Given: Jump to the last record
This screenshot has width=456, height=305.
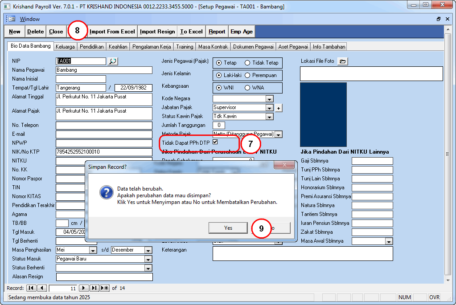Looking at the screenshot, I should pos(94,288).
